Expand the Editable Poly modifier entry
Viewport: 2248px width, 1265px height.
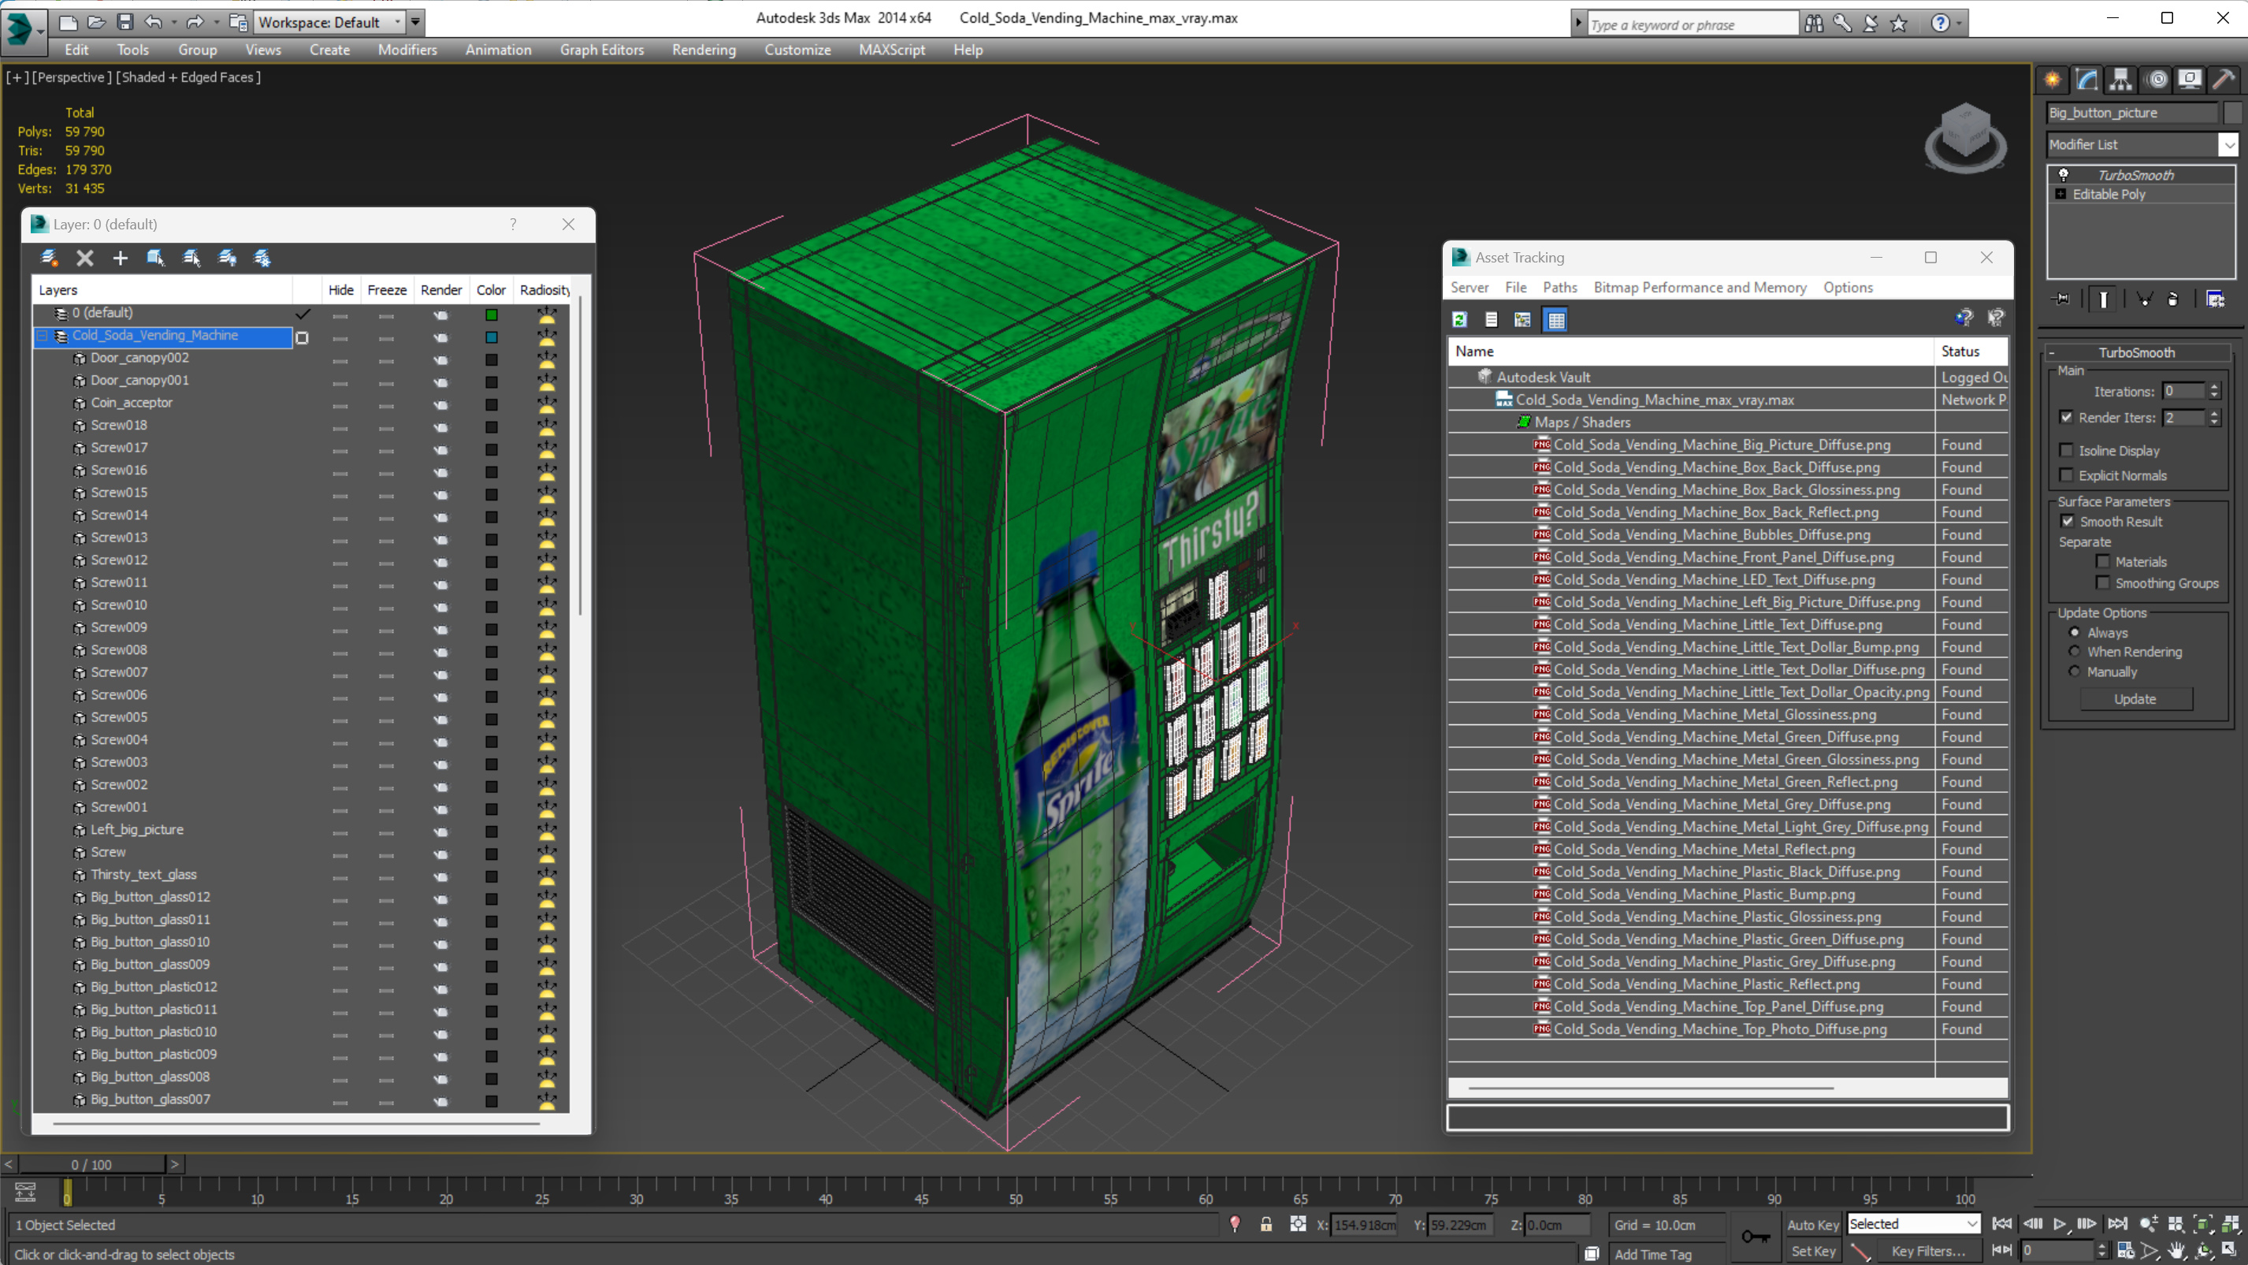coord(2061,194)
